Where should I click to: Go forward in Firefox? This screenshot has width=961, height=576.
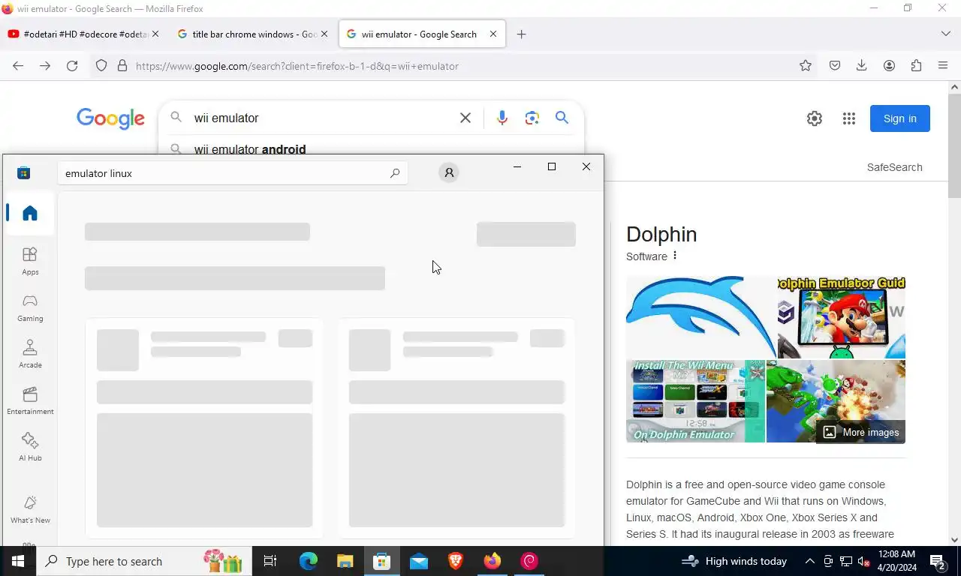(x=45, y=66)
